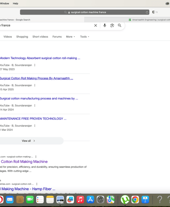This screenshot has width=170, height=207.
Task: Open options dots for the 14 Apr 2024 video
Action: tap(35, 105)
